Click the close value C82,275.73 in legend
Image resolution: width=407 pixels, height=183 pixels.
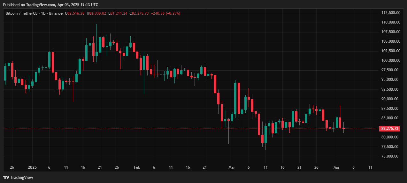[139, 13]
